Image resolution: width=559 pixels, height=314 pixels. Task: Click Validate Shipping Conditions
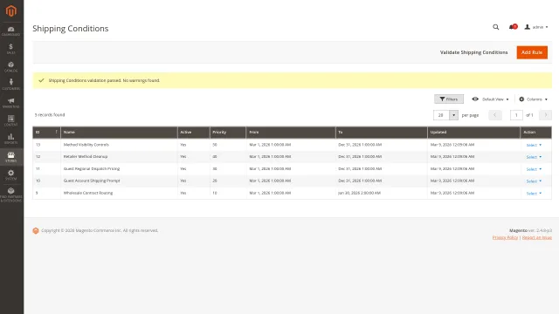pyautogui.click(x=473, y=52)
